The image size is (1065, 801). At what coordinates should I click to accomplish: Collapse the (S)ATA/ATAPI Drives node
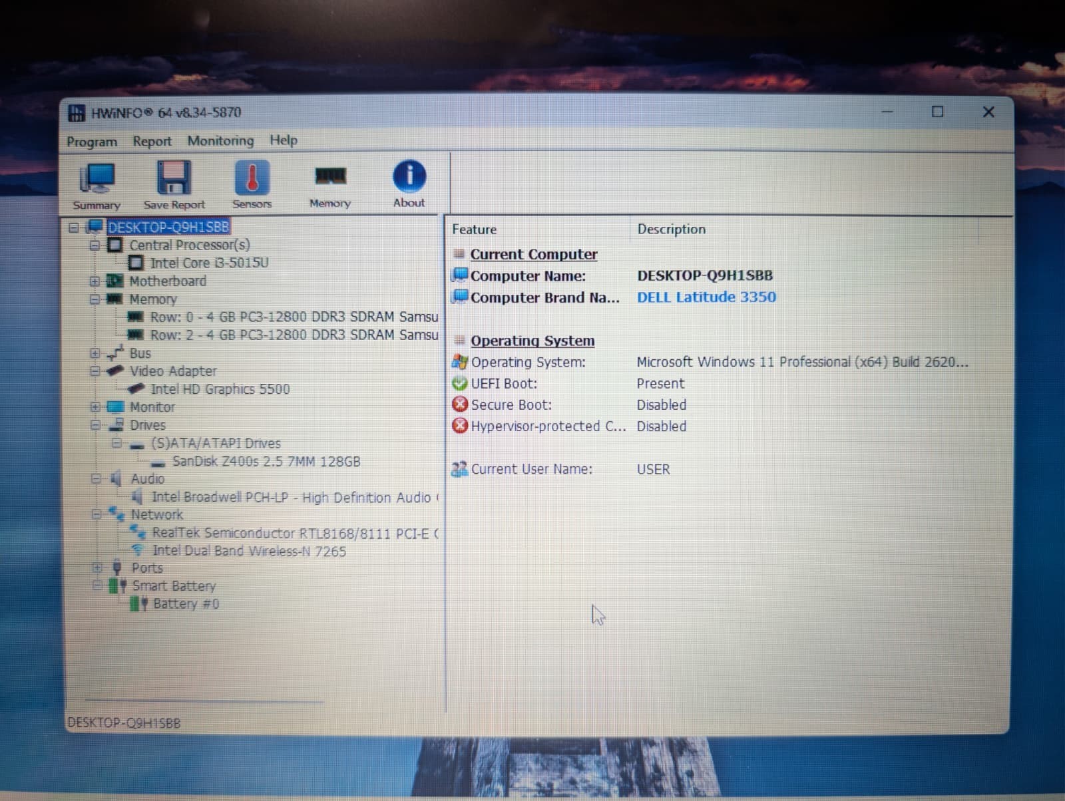[116, 443]
